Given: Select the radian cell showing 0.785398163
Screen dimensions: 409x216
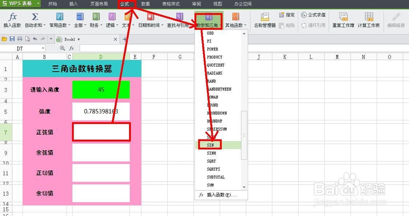Looking at the screenshot, I should tap(101, 111).
